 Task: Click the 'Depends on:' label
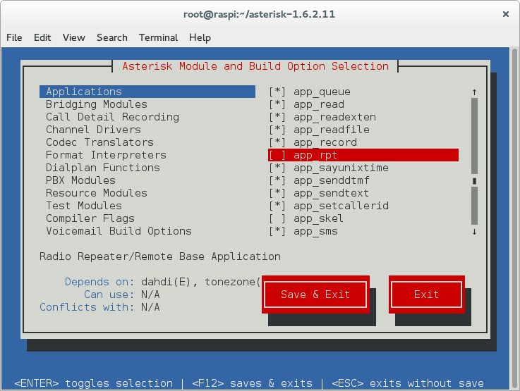point(99,282)
